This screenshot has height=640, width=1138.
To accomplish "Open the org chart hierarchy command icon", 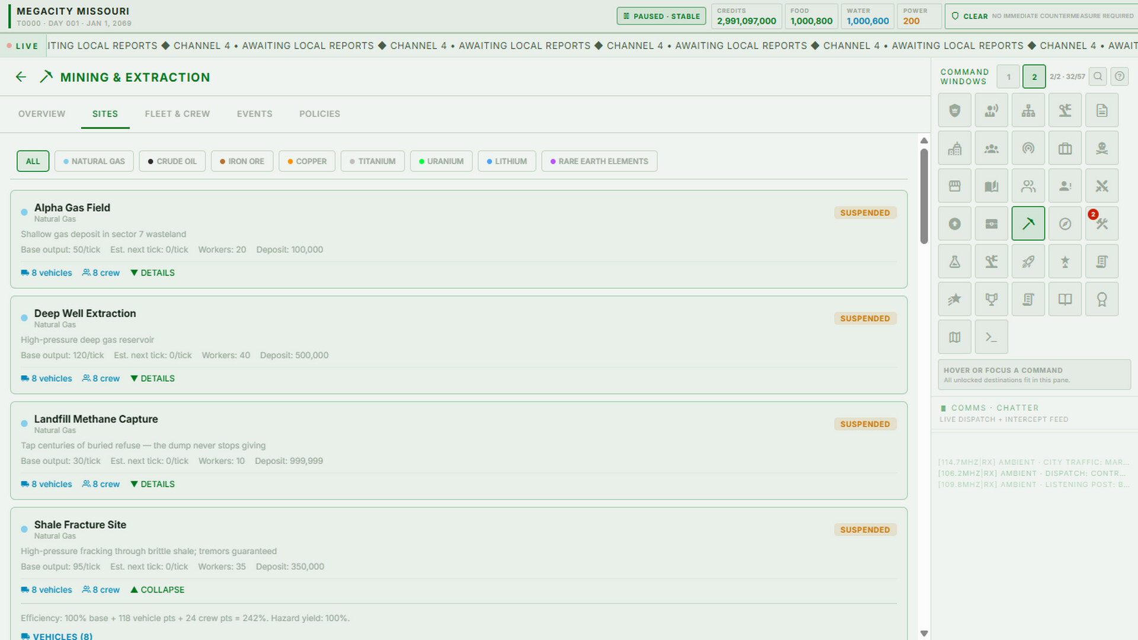I will coord(1028,110).
